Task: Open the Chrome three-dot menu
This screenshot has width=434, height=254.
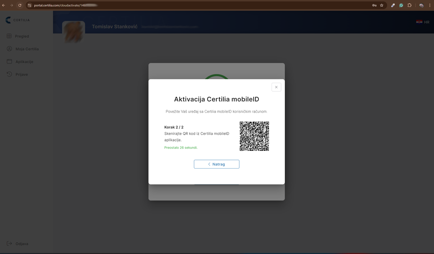Action: click(430, 5)
